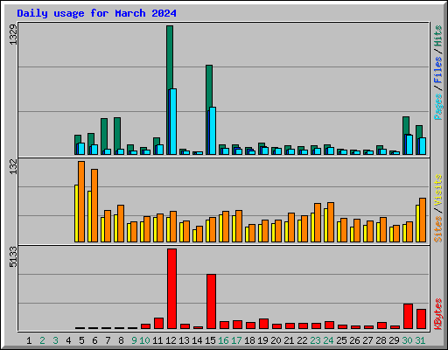Click the orange sites bar for day 5
The height and width of the screenshot is (350, 448).
click(x=81, y=201)
